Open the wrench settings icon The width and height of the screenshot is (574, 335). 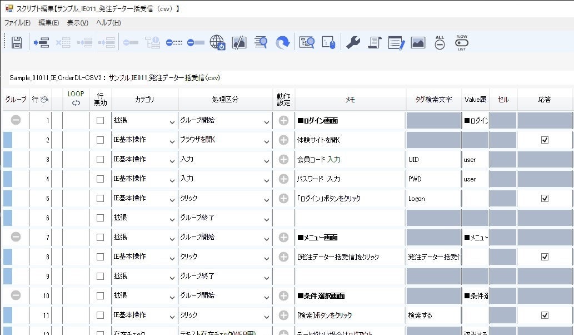point(353,42)
